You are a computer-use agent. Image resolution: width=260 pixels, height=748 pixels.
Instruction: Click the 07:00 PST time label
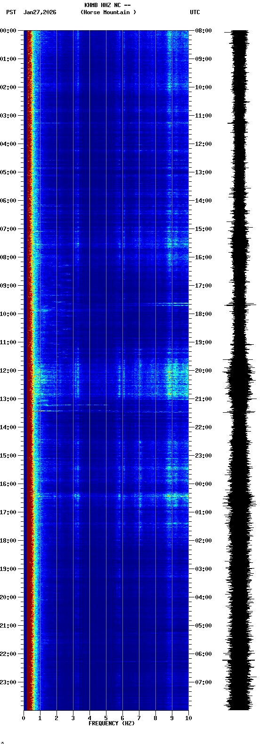point(8,229)
